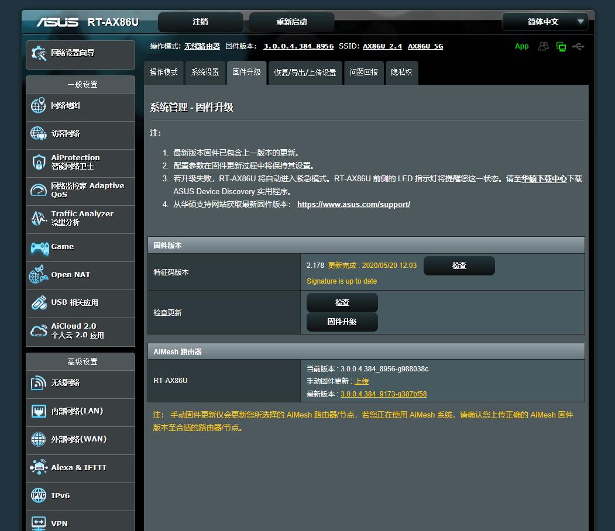This screenshot has height=531, width=615.
Task: Switch to the 隐私权 tab
Action: pos(401,73)
